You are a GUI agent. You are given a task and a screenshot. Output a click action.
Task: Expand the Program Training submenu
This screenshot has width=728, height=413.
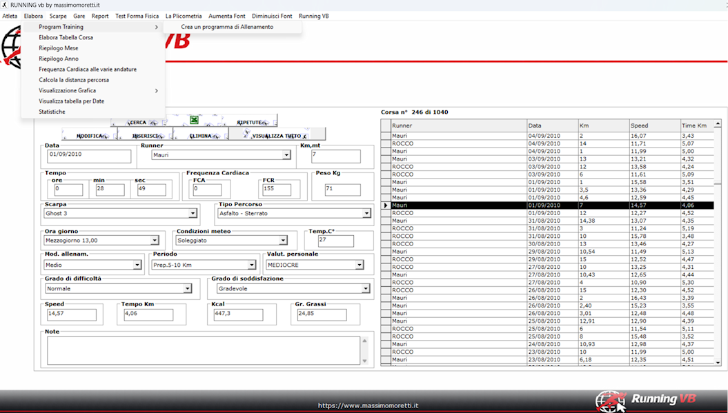click(x=93, y=27)
